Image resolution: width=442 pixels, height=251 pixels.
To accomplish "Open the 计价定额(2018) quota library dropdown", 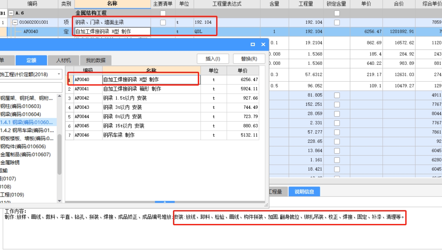I will [x=59, y=74].
